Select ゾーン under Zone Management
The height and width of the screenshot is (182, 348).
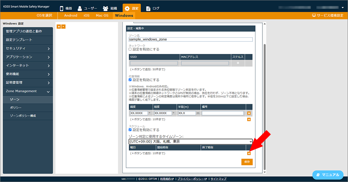click(x=28, y=100)
